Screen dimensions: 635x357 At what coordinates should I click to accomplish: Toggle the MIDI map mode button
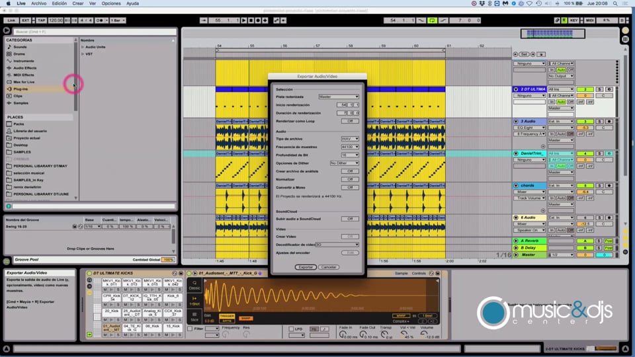(x=589, y=20)
